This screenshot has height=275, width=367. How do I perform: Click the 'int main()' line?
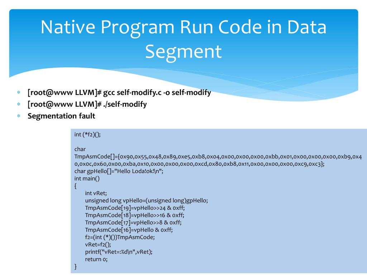[x=87, y=179]
